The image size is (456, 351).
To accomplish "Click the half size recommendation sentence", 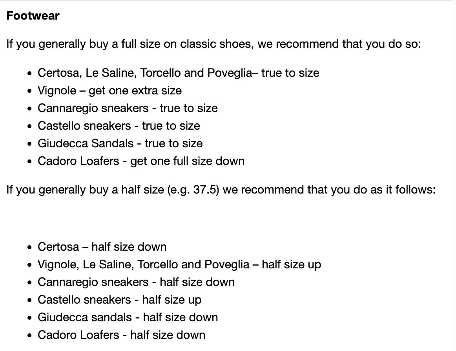I will click(x=221, y=190).
